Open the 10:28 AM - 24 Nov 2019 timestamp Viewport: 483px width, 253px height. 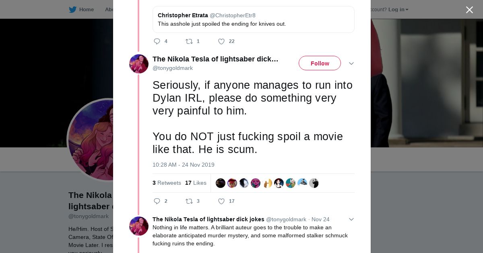pos(184,165)
